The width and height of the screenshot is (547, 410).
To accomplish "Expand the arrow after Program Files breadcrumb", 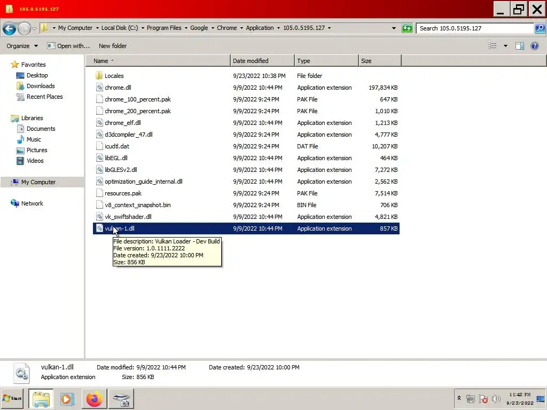I will 186,28.
